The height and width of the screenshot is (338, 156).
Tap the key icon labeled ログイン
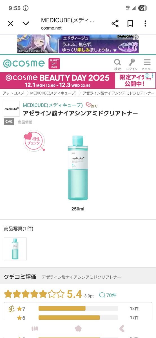(132, 65)
